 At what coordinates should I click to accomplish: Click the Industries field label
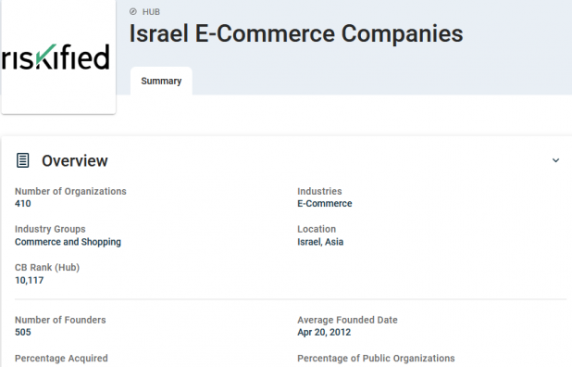tap(319, 191)
